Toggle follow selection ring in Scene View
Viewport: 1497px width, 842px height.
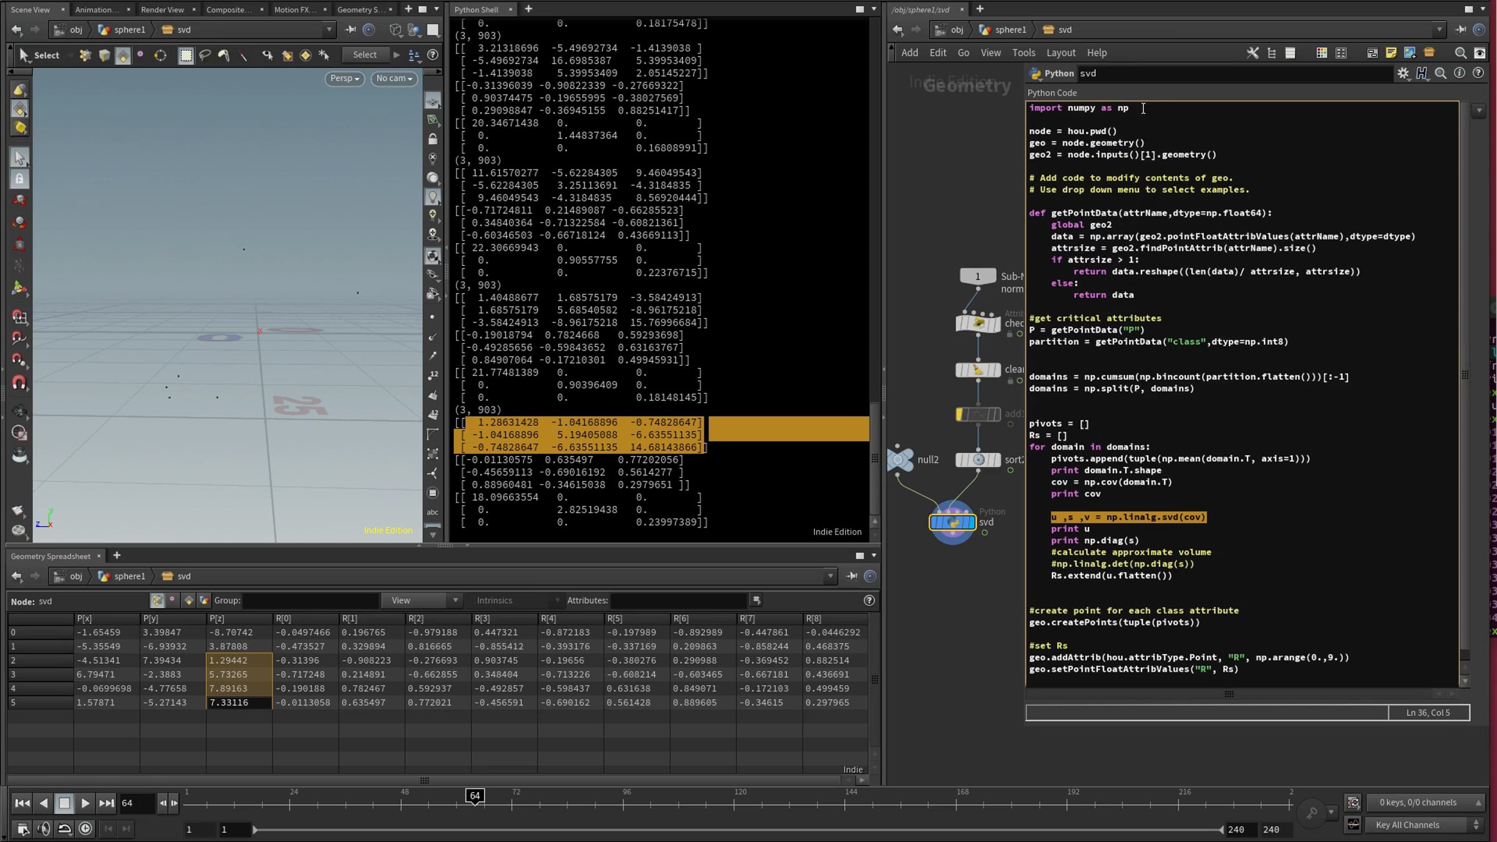click(x=369, y=29)
